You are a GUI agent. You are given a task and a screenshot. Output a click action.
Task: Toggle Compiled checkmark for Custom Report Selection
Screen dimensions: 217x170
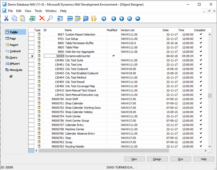coord(201,34)
